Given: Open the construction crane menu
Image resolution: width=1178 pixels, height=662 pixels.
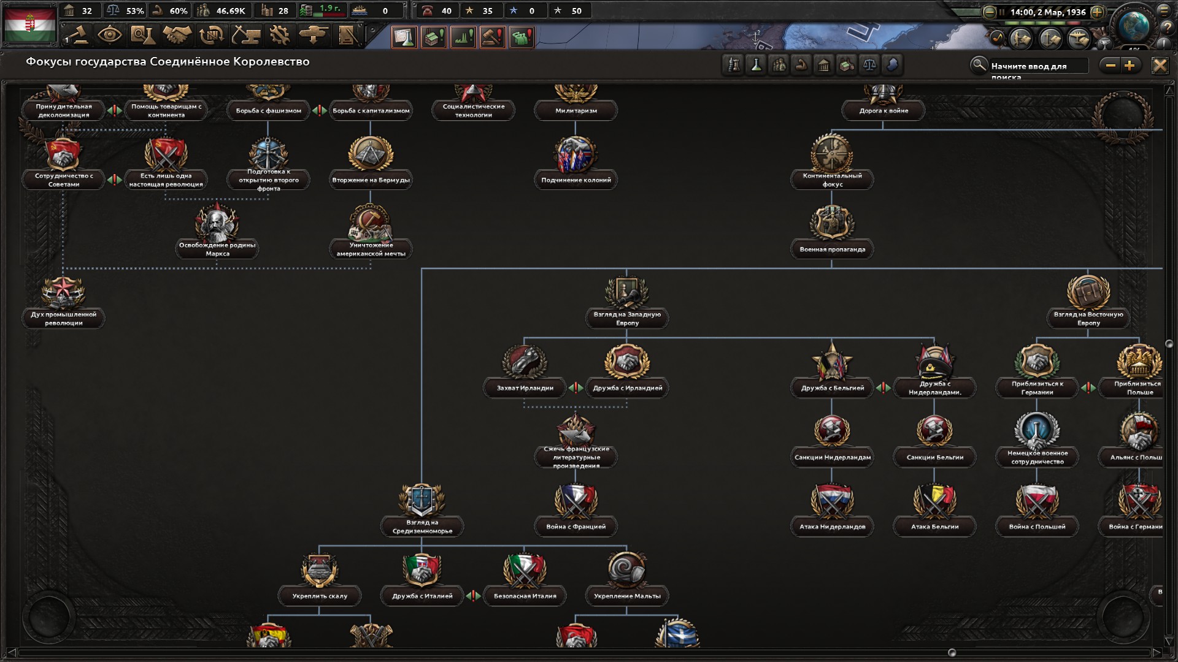Looking at the screenshot, I should [x=245, y=35].
